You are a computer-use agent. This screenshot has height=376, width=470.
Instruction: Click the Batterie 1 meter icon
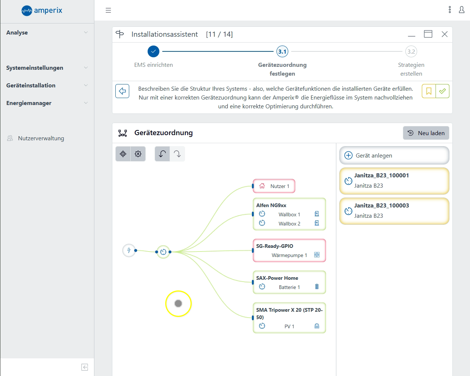tap(262, 286)
